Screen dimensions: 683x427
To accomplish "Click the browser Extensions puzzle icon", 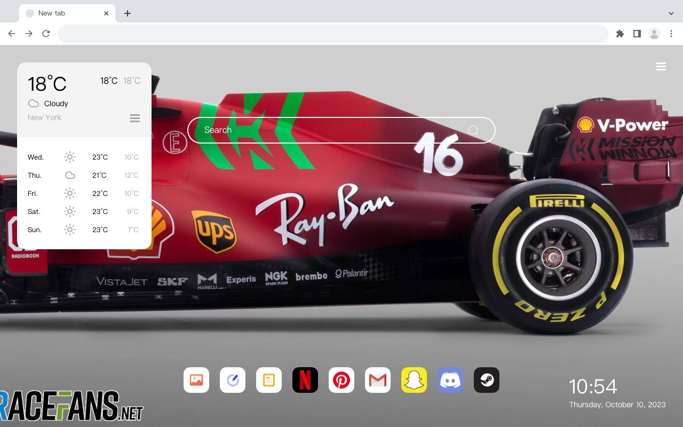I will click(620, 34).
